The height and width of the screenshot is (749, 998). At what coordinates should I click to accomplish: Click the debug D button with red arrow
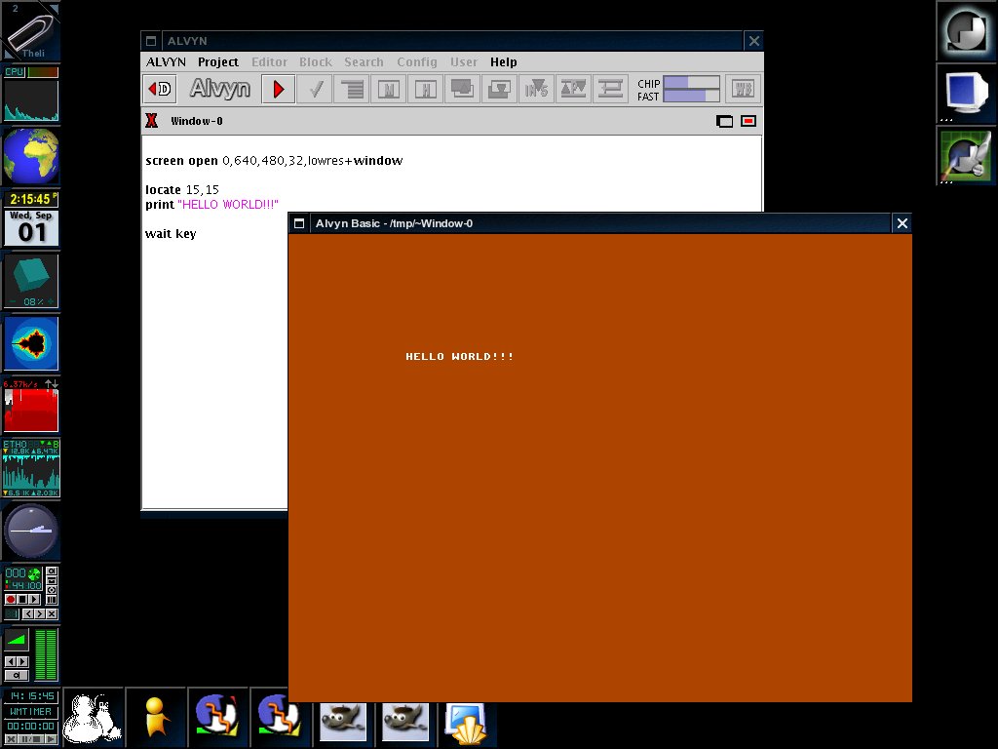pyautogui.click(x=160, y=89)
